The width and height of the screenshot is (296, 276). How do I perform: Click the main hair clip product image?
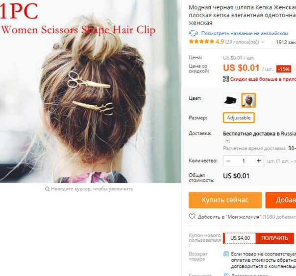pyautogui.click(x=91, y=92)
